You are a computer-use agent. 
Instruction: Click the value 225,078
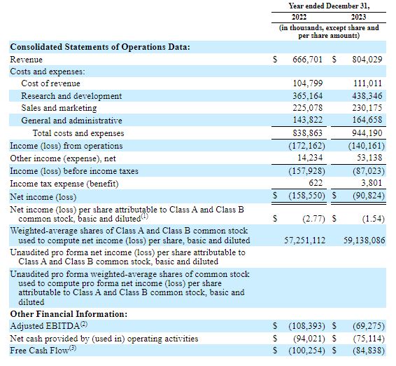pos(308,108)
